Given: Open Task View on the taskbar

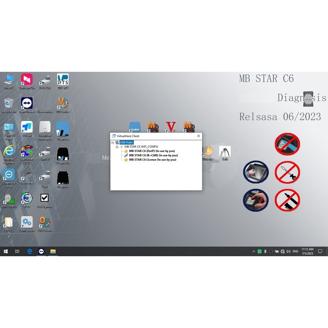Looking at the screenshot, I should pos(17,251).
